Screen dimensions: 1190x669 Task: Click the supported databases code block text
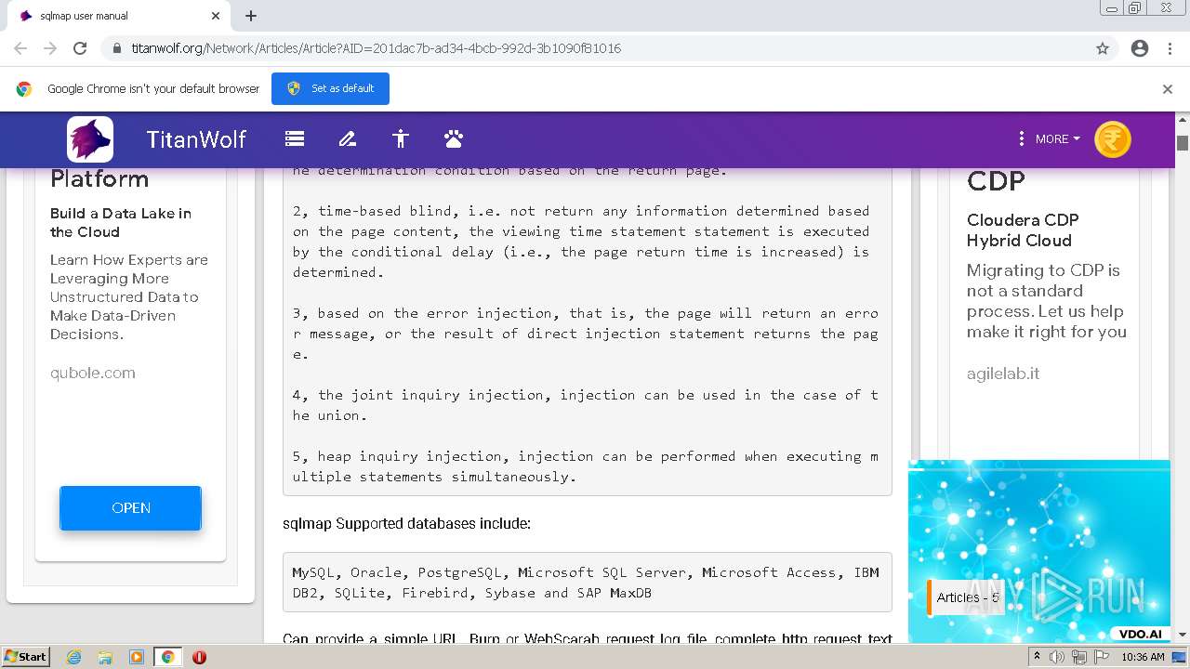(x=587, y=583)
